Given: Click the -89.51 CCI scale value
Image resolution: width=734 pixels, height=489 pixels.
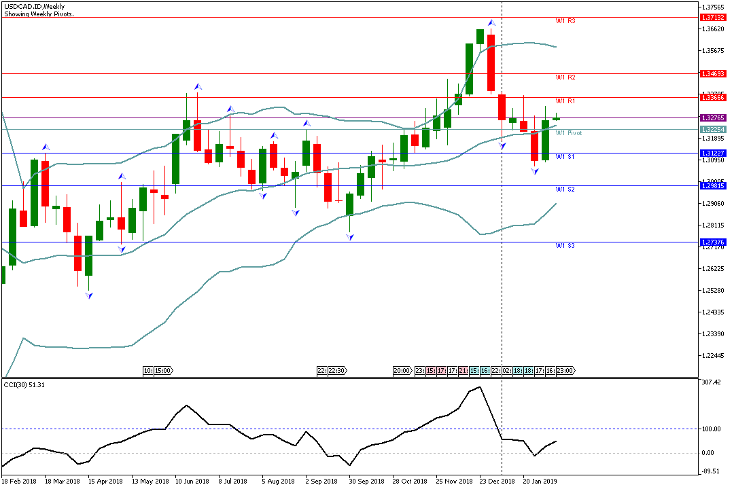Looking at the screenshot, I should [x=711, y=471].
